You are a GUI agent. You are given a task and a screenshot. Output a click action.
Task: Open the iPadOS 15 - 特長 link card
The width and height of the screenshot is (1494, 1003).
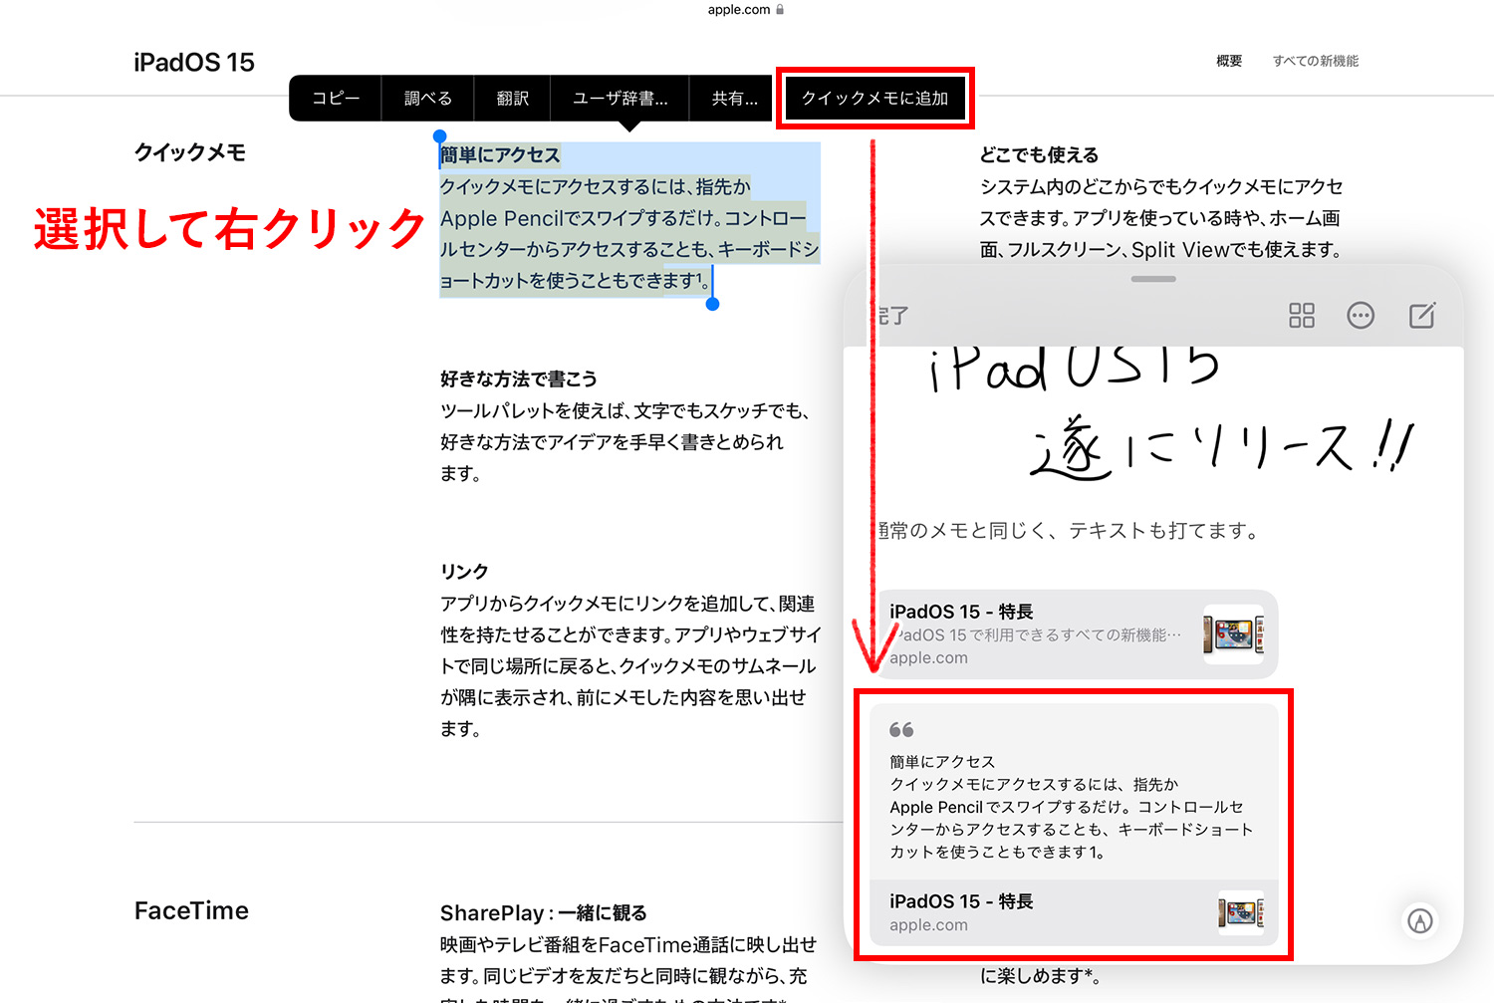(1074, 633)
